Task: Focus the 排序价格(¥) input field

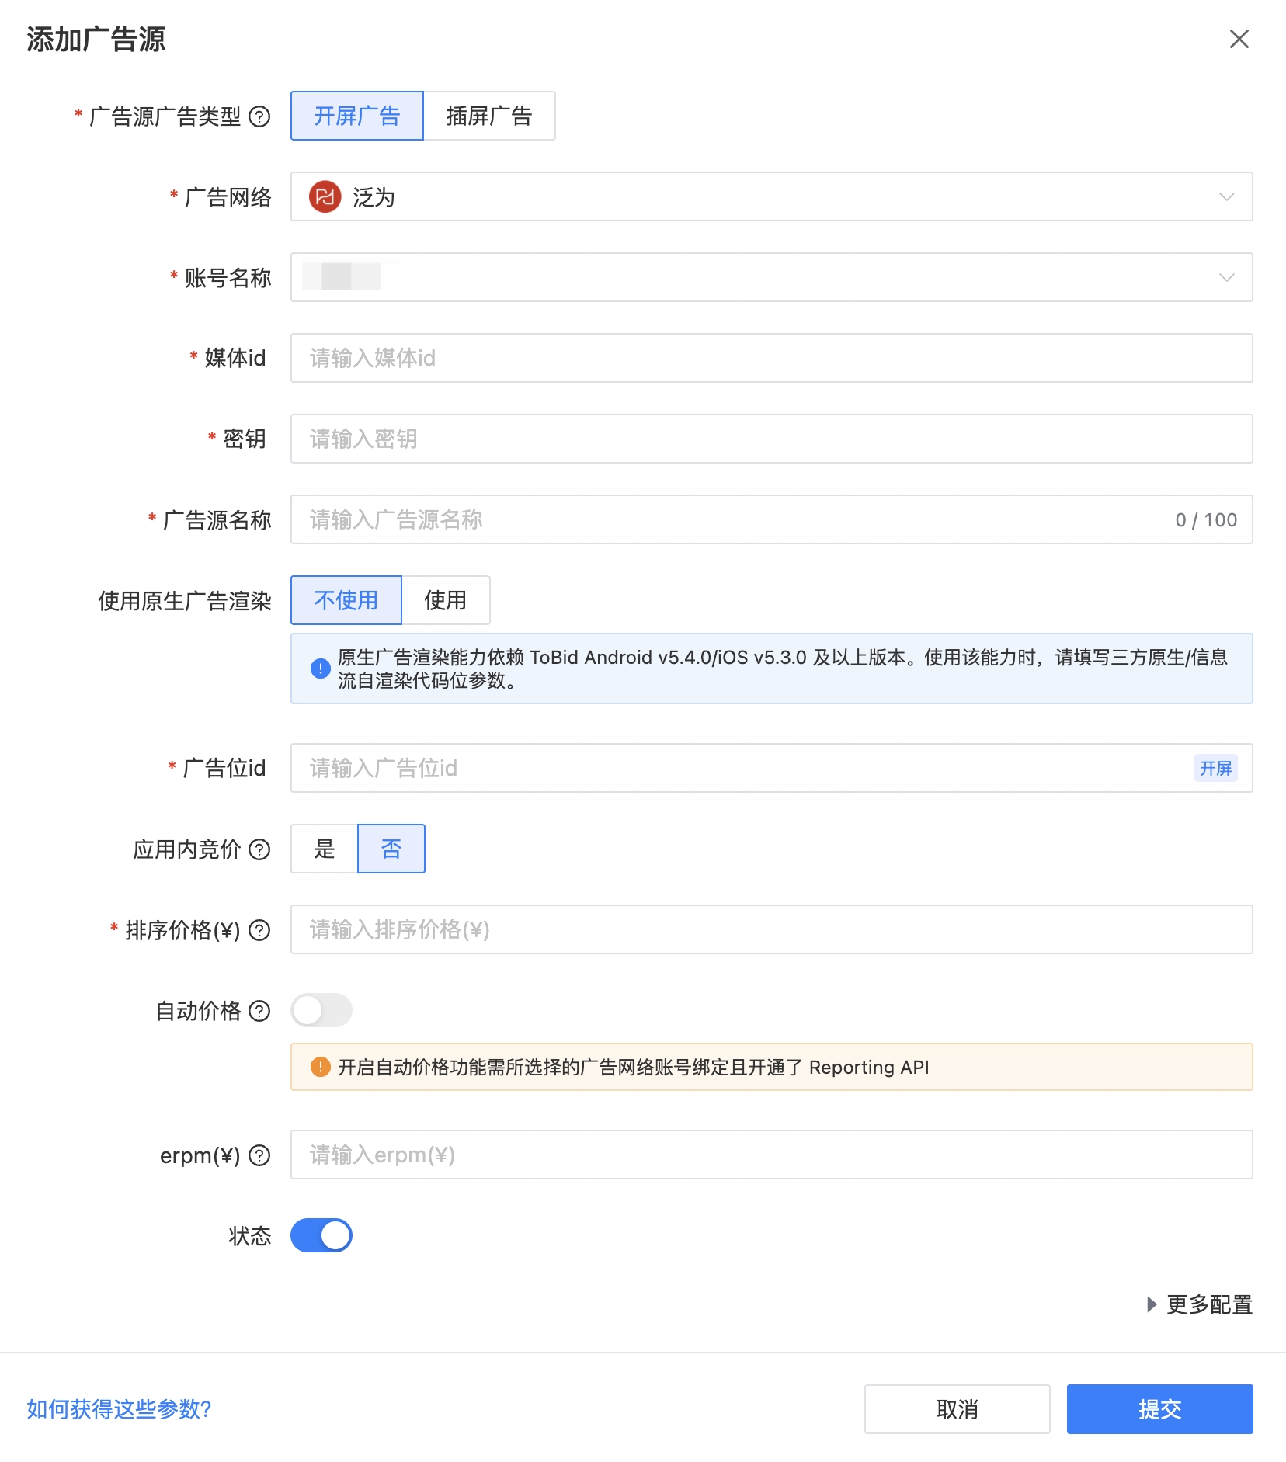Action: click(x=772, y=929)
